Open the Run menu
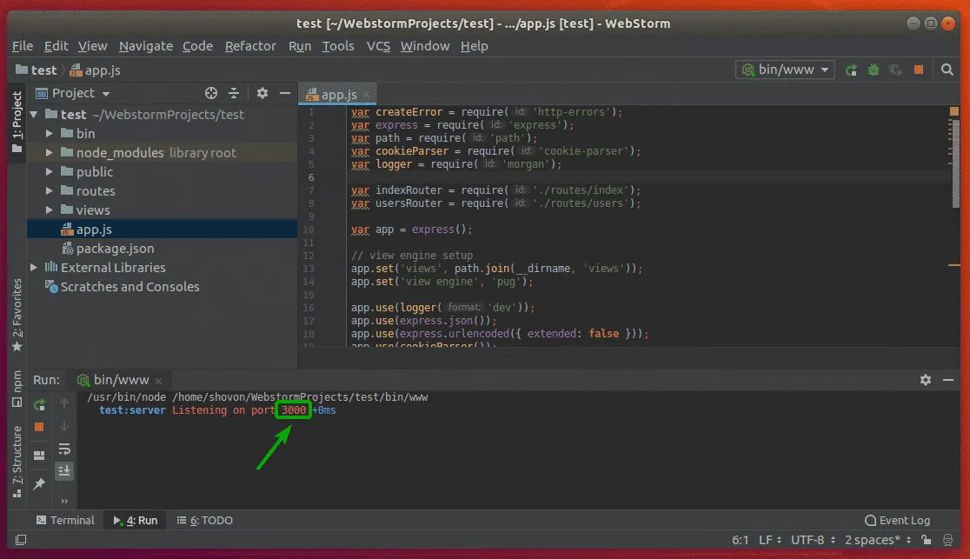Image resolution: width=970 pixels, height=559 pixels. pos(299,46)
